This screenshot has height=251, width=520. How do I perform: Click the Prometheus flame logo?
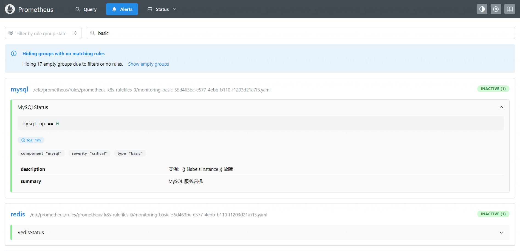click(10, 9)
